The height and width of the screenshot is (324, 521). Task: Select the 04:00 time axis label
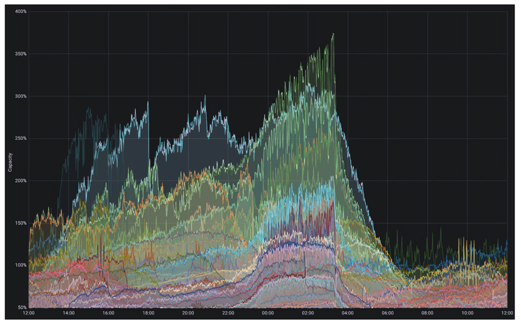click(x=347, y=313)
